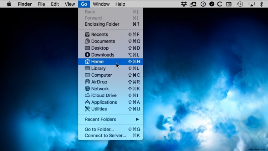Click the iCloud Drive cloud icon
This screenshot has height=151, width=268.
87,95
